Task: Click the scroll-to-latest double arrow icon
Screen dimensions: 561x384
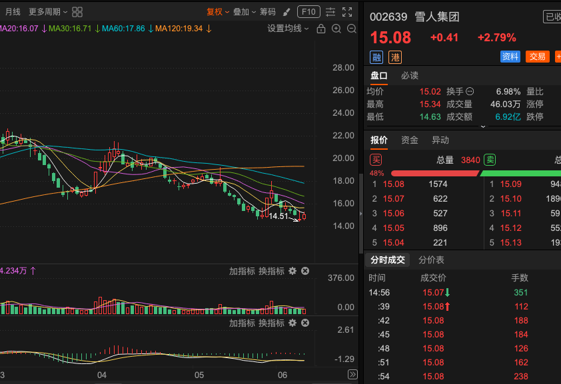Action: click(x=352, y=375)
